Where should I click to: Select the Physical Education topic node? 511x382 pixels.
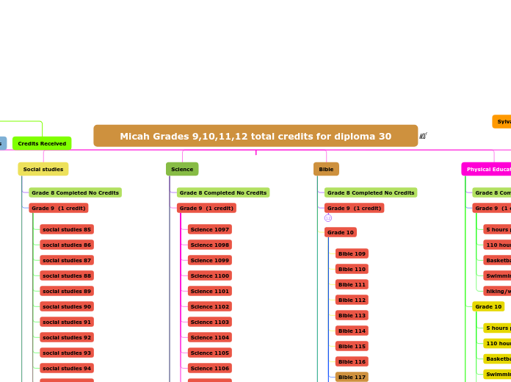[486, 169]
